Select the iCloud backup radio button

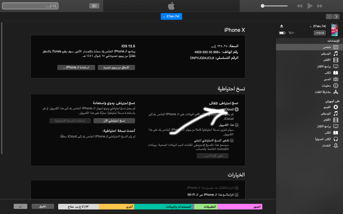pyautogui.click(x=236, y=109)
